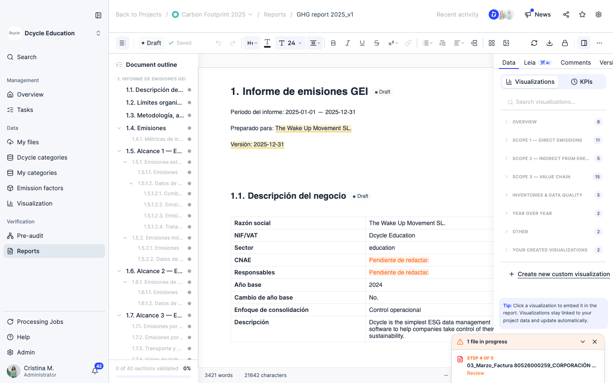The width and height of the screenshot is (613, 383).
Task: Switch to the Leia AI tab
Action: (537, 63)
